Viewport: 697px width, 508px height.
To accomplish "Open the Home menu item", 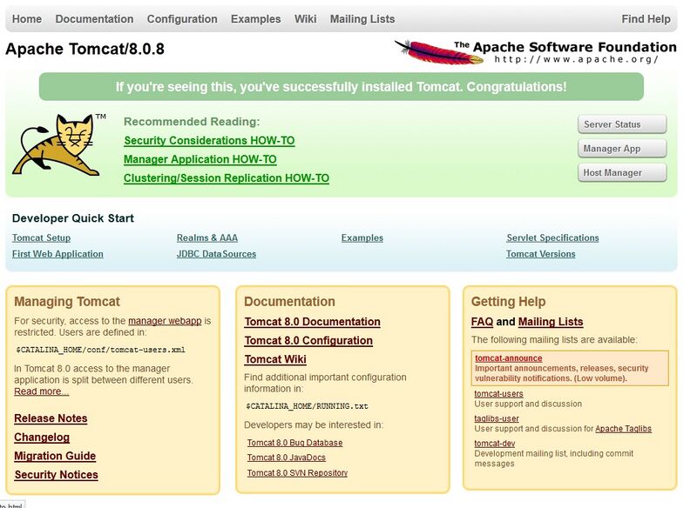I will tap(27, 18).
